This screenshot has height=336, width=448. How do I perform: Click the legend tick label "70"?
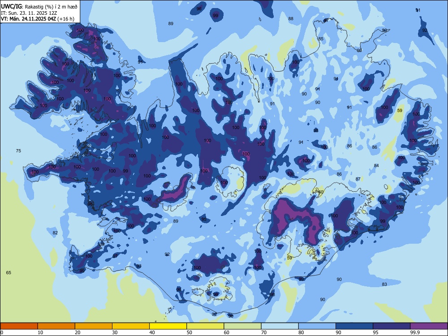coord(264,332)
